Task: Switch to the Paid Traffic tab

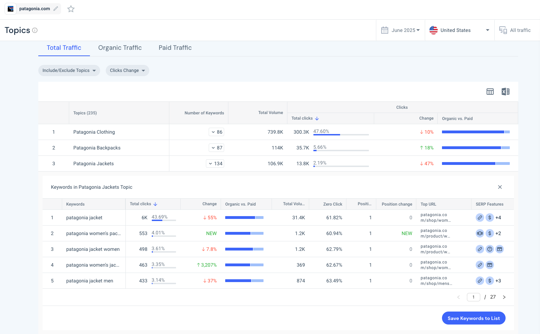Action: (x=175, y=48)
